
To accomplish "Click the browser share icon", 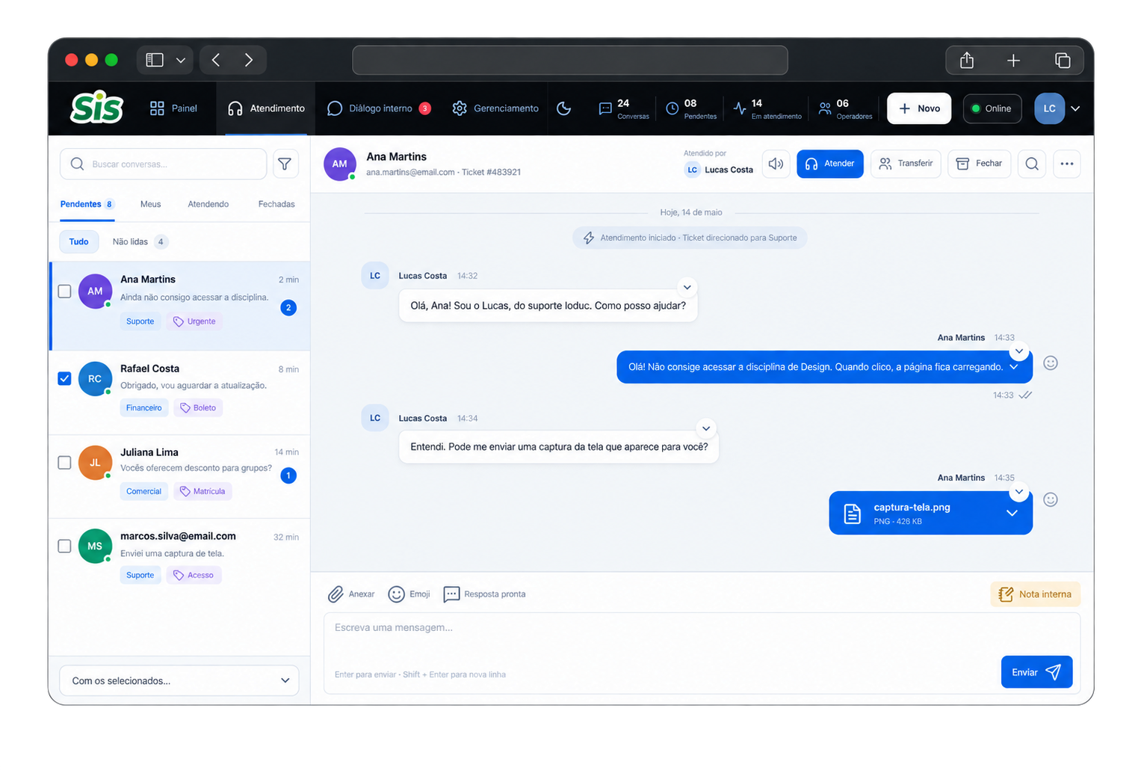I will point(967,60).
